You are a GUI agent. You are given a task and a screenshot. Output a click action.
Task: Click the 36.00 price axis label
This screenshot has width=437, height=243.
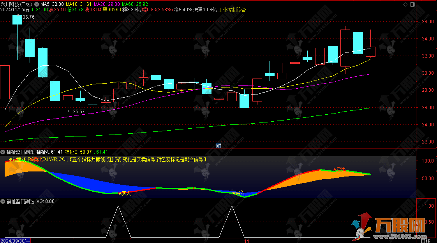[428, 22]
